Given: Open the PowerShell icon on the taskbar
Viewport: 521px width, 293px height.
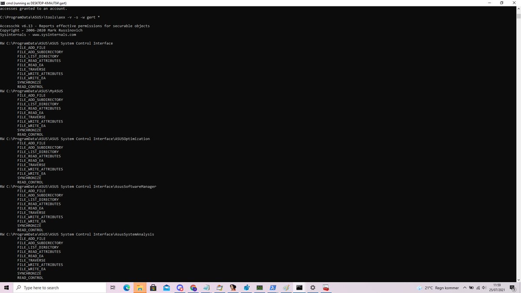Looking at the screenshot, I should pyautogui.click(x=273, y=288).
